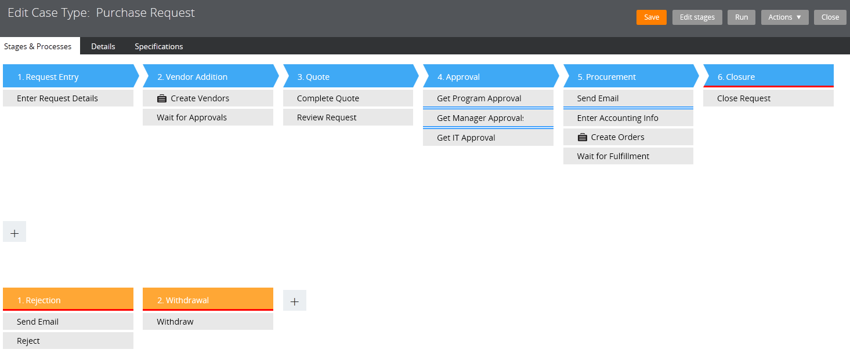Open the Reject step
This screenshot has height=353, width=850.
coord(68,341)
